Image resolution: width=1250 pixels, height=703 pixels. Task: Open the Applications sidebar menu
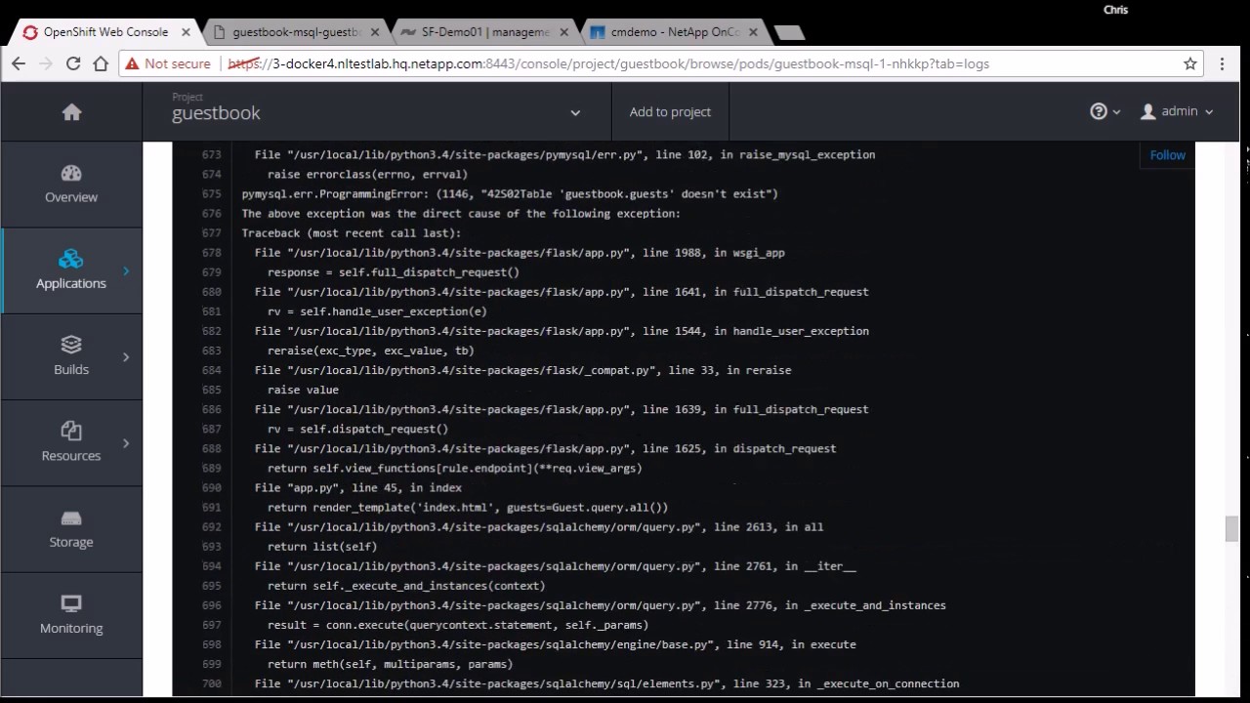(71, 270)
